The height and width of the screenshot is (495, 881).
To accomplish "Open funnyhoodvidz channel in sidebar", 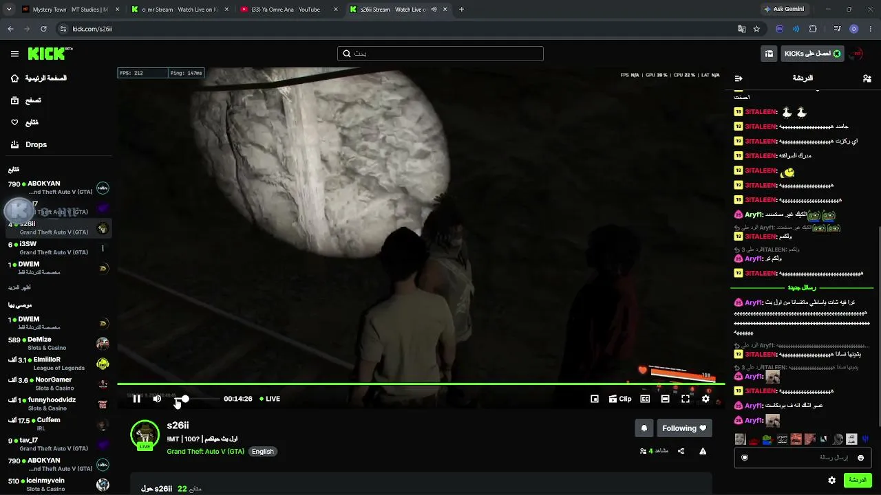I will [x=59, y=404].
